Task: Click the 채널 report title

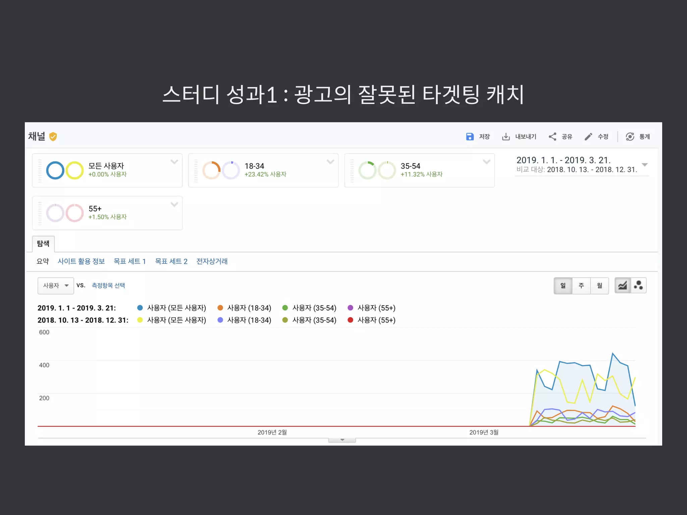Action: [x=37, y=136]
